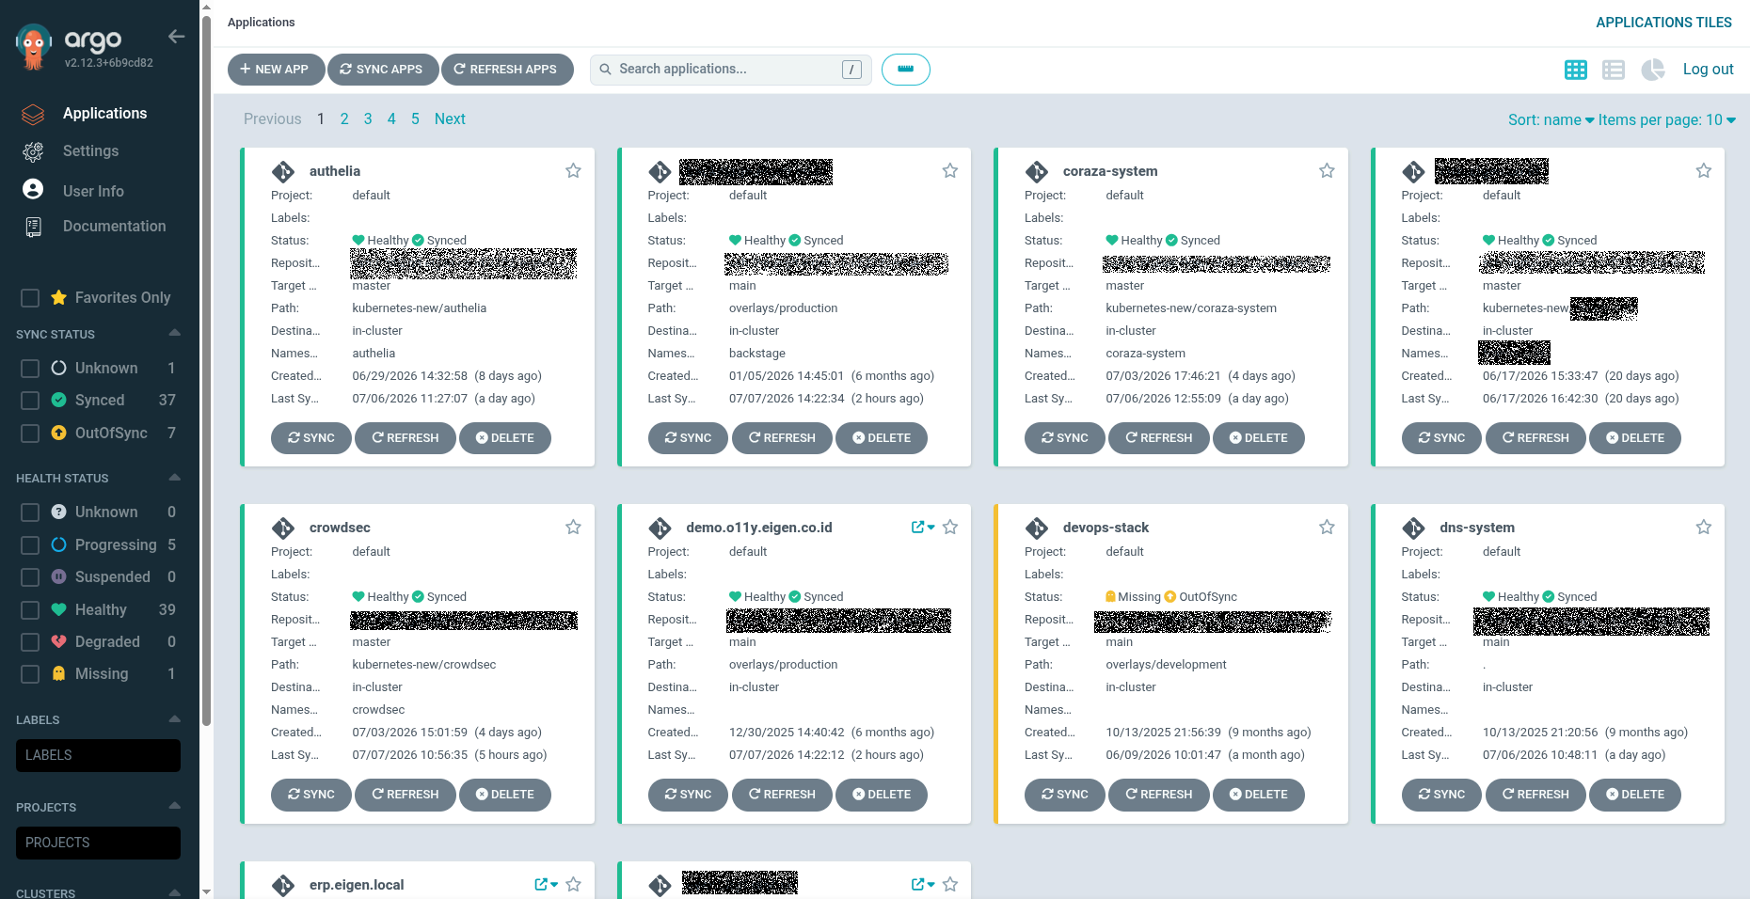Click REFRESH APPS button
The width and height of the screenshot is (1750, 899).
[507, 70]
